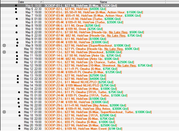
Task: Select SCOOP-03-M $55+R Action Hour row
Action: pos(89,16)
